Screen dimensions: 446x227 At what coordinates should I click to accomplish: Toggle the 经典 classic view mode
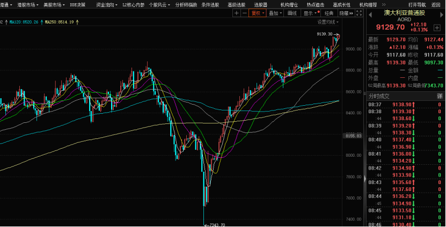point(329,13)
